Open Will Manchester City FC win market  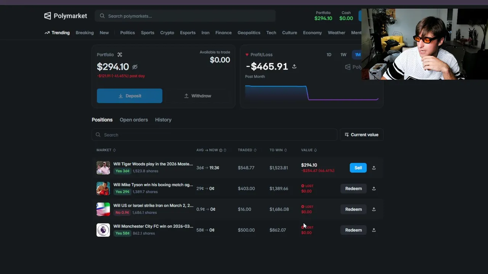pyautogui.click(x=153, y=226)
